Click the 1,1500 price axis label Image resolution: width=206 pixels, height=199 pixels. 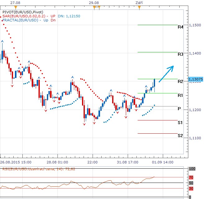(195, 25)
